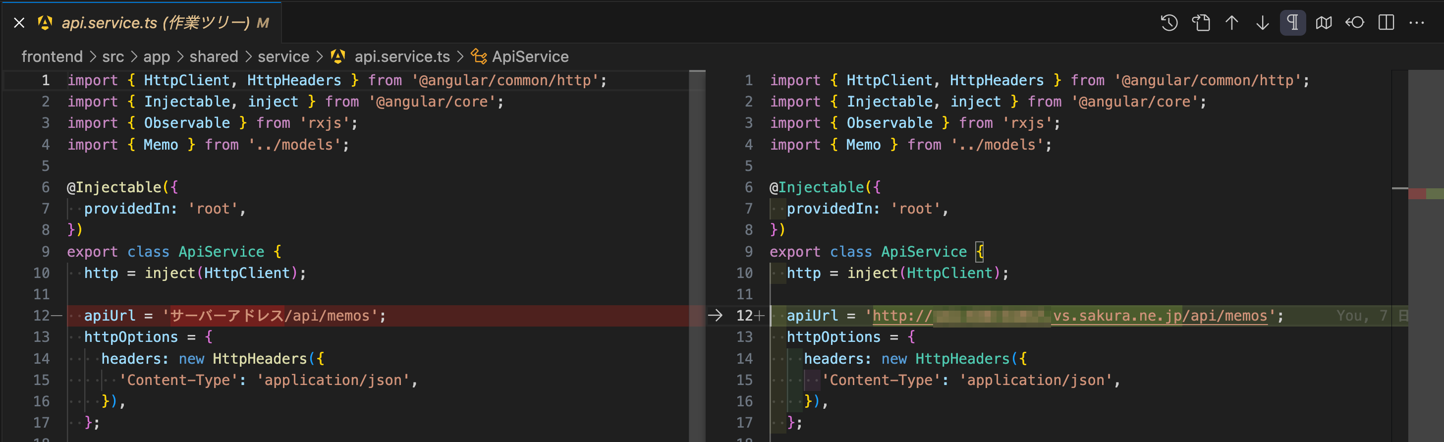Select the api.service.ts (作業ツリー) tab
Screen dimensions: 1444x442
pos(141,23)
